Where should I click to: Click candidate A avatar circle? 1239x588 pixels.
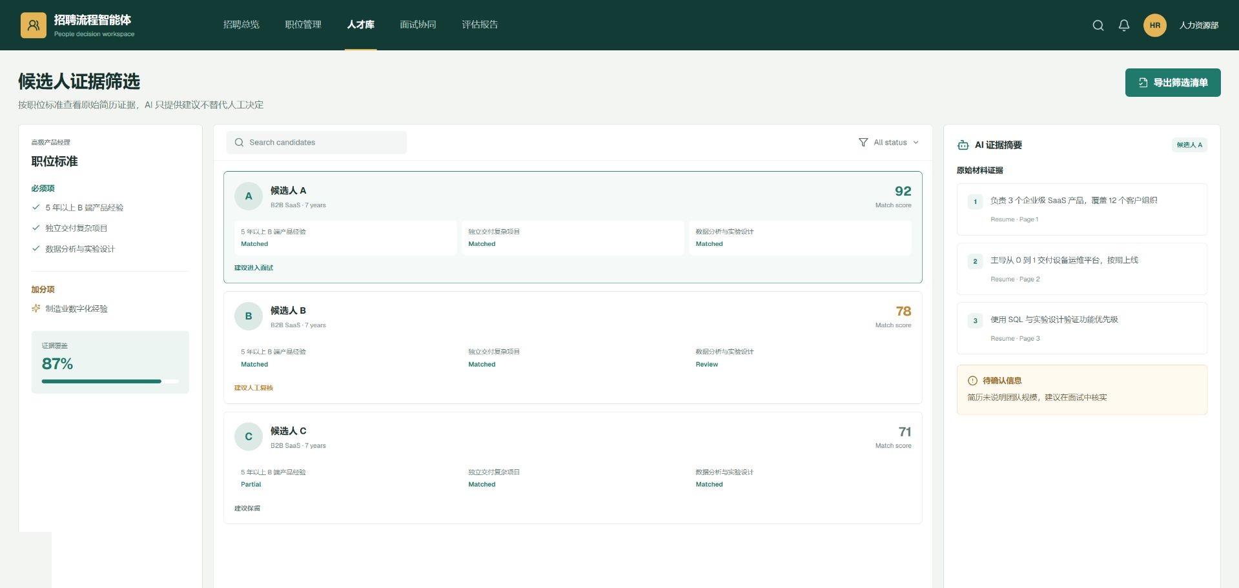[x=249, y=196]
